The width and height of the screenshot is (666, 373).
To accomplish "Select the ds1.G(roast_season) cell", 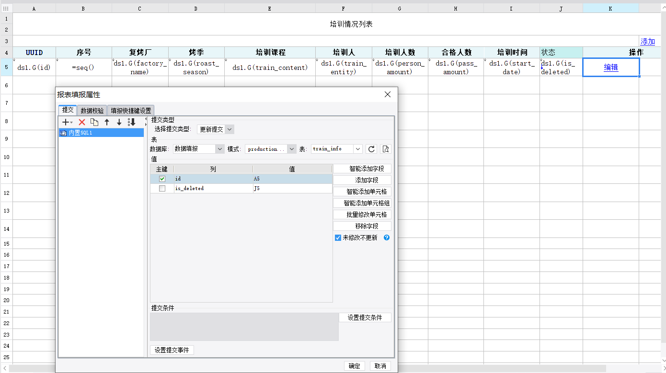I will pyautogui.click(x=196, y=68).
